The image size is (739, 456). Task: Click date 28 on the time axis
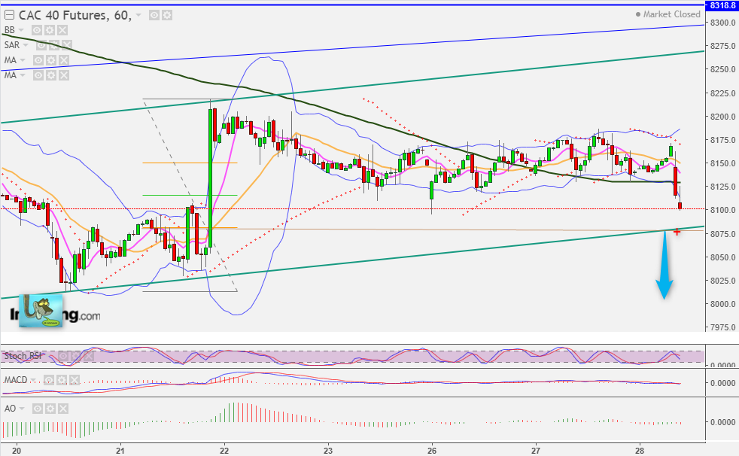(640, 450)
